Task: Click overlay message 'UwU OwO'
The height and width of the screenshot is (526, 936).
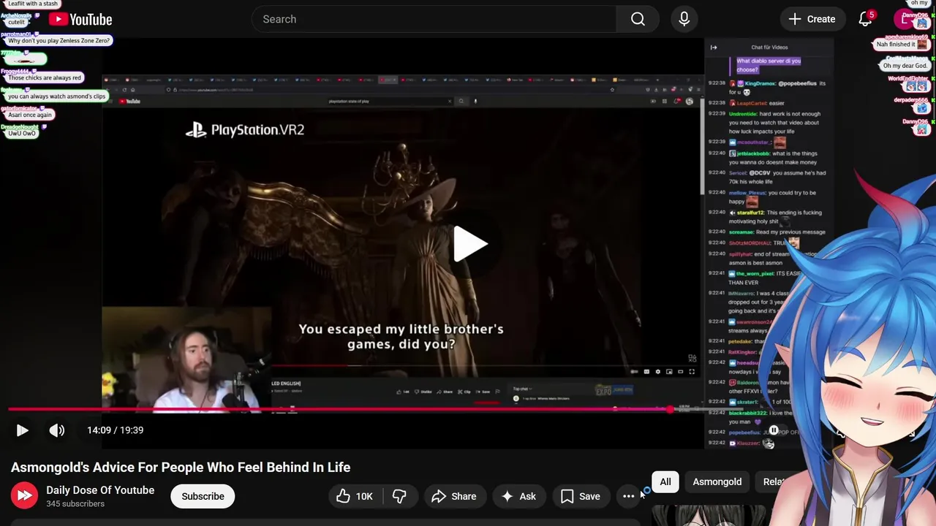Action: [x=22, y=134]
